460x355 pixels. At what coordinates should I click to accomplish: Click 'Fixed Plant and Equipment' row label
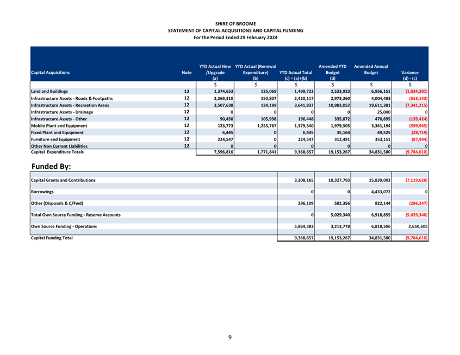pos(57,132)
